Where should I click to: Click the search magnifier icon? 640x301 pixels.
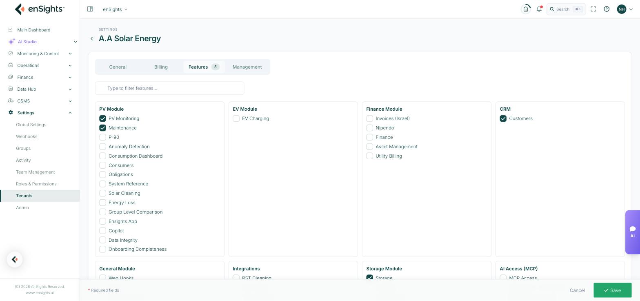[x=552, y=9]
